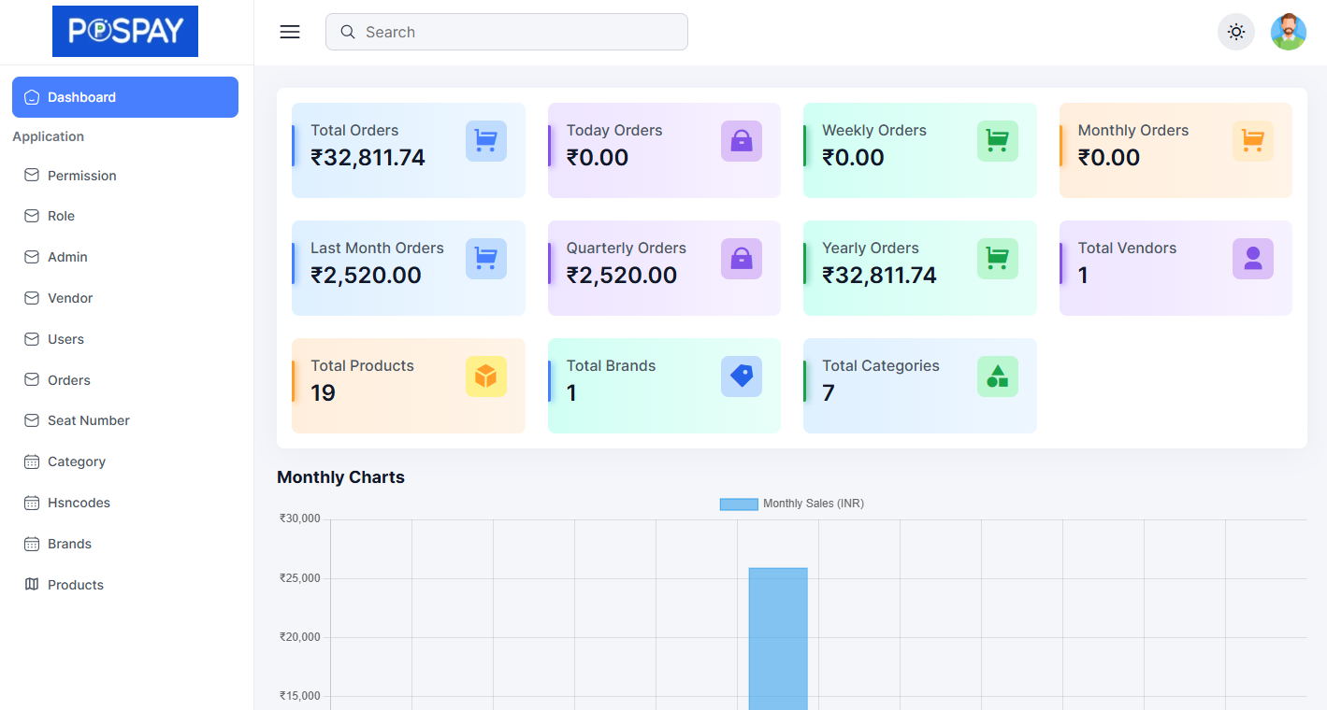Click the Total Orders blue cart icon
Screen dimensions: 1327x710
click(x=485, y=141)
